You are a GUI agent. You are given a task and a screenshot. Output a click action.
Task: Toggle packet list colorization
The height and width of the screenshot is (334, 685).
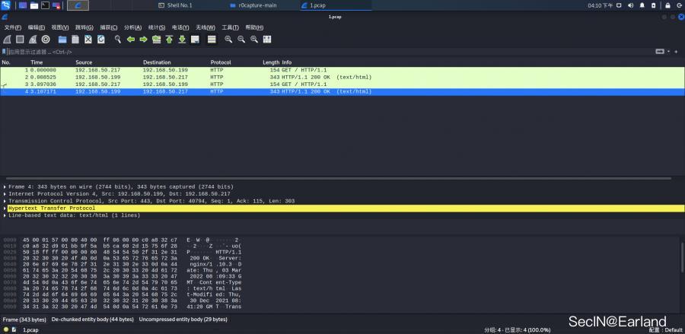(212, 39)
